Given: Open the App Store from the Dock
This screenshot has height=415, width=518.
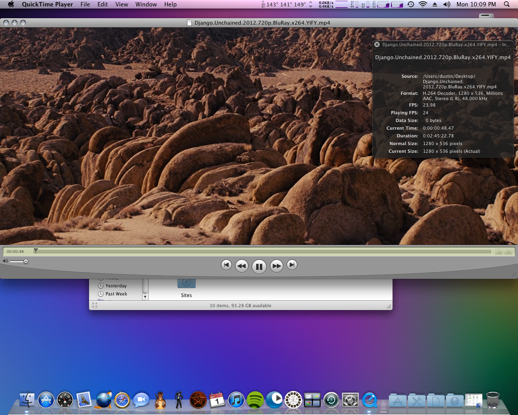Looking at the screenshot, I should click(x=46, y=400).
